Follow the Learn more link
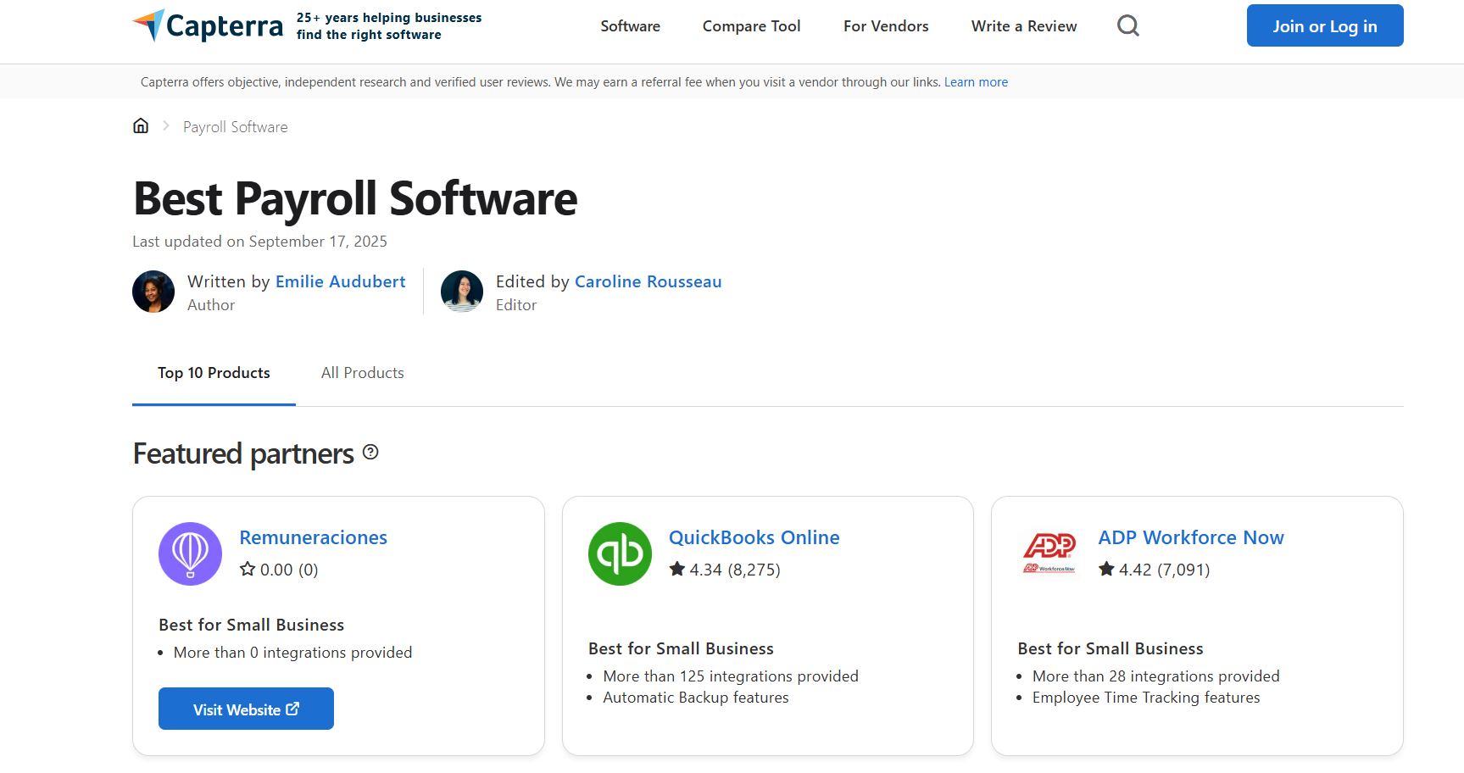 click(976, 81)
